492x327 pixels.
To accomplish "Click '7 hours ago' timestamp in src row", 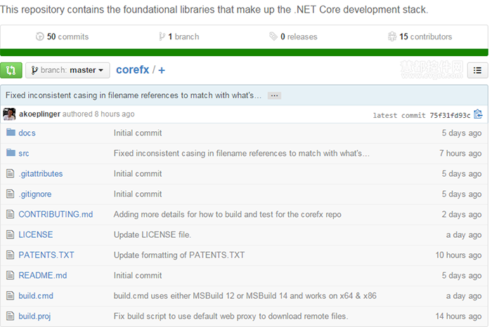I will click(460, 154).
